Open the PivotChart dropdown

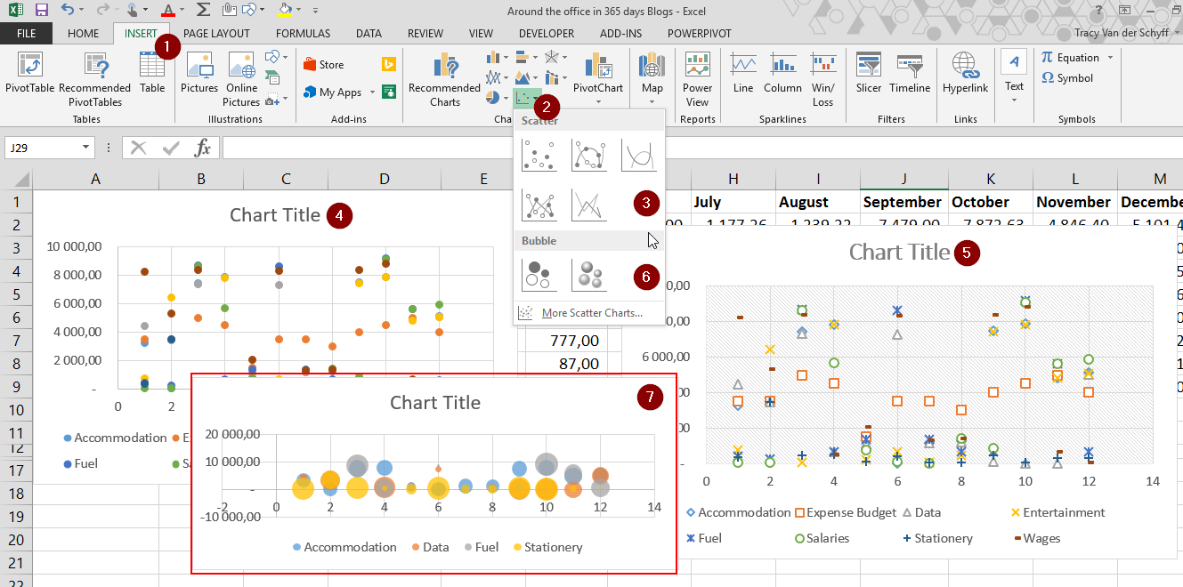pos(597,101)
